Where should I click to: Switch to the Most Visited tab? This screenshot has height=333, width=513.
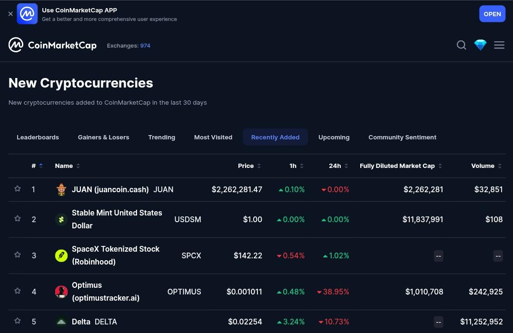coord(213,137)
